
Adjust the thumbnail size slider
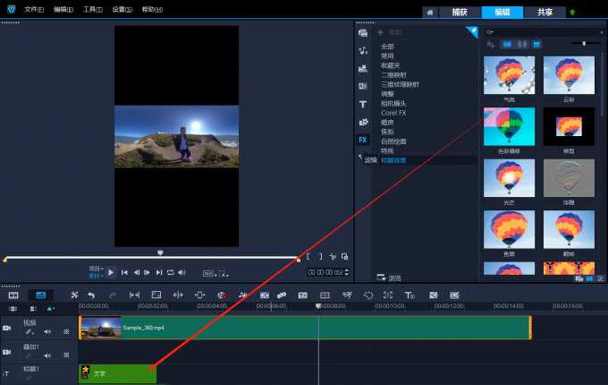coord(585,43)
